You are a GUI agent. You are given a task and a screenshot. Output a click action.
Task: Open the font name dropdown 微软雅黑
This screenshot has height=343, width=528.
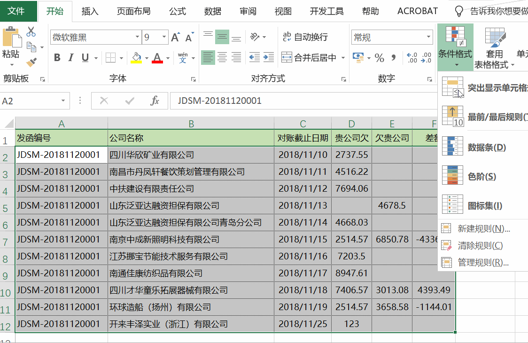tap(137, 37)
